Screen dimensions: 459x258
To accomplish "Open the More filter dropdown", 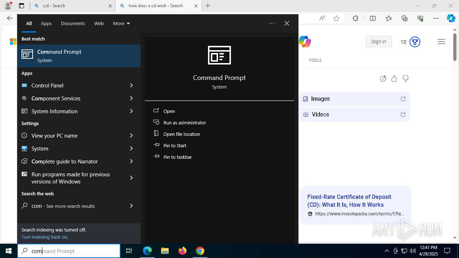I will (122, 23).
